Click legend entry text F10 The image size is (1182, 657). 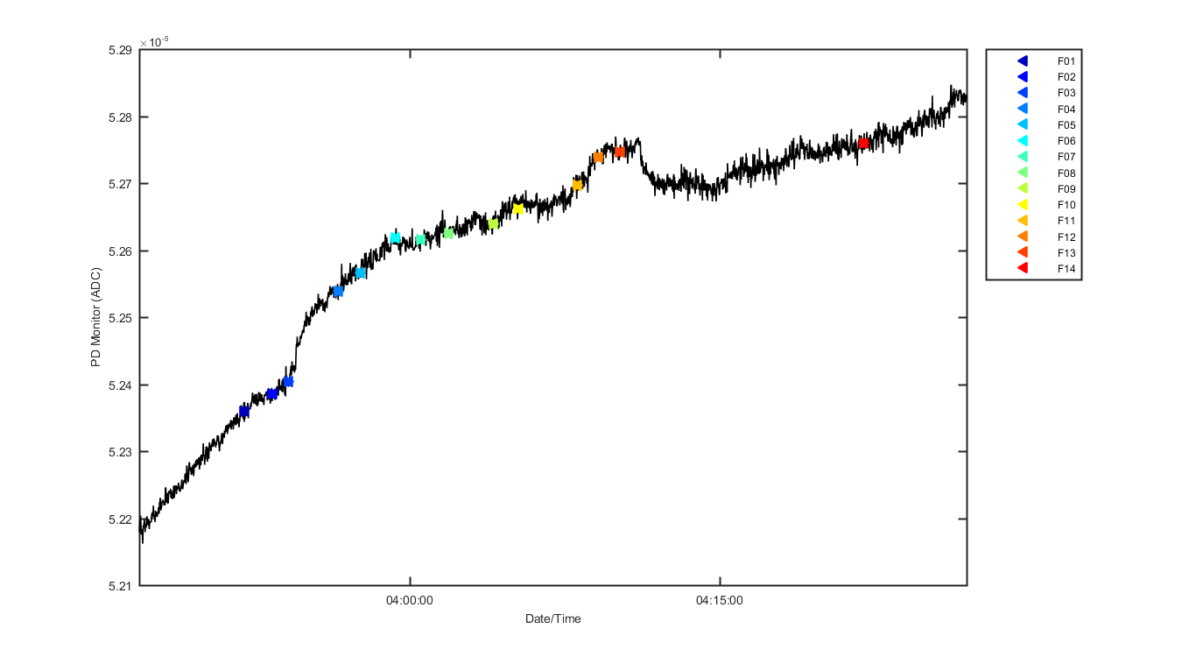click(x=1066, y=205)
